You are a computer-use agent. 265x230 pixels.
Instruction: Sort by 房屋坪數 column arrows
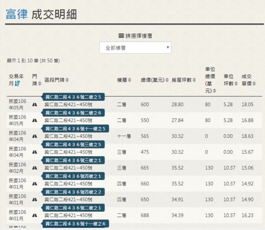[194, 80]
